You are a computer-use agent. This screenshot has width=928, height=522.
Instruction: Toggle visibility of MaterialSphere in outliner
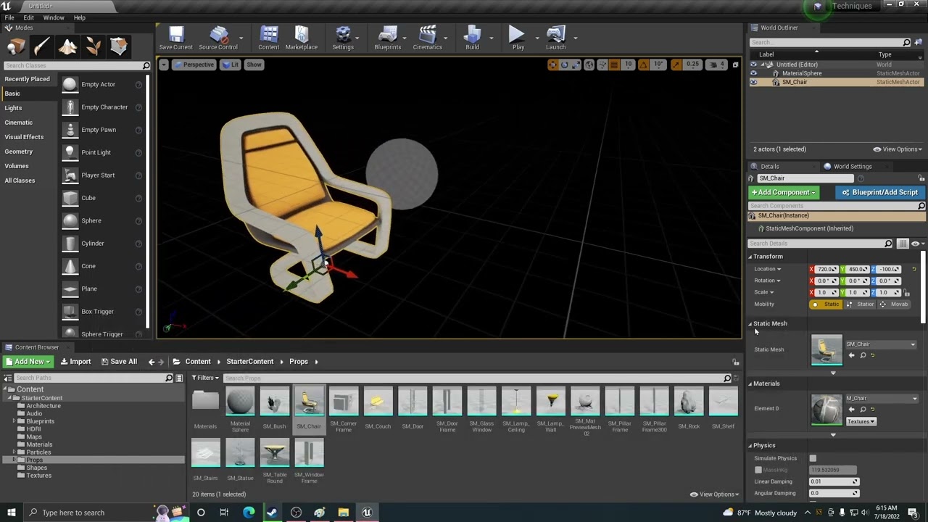coord(753,73)
